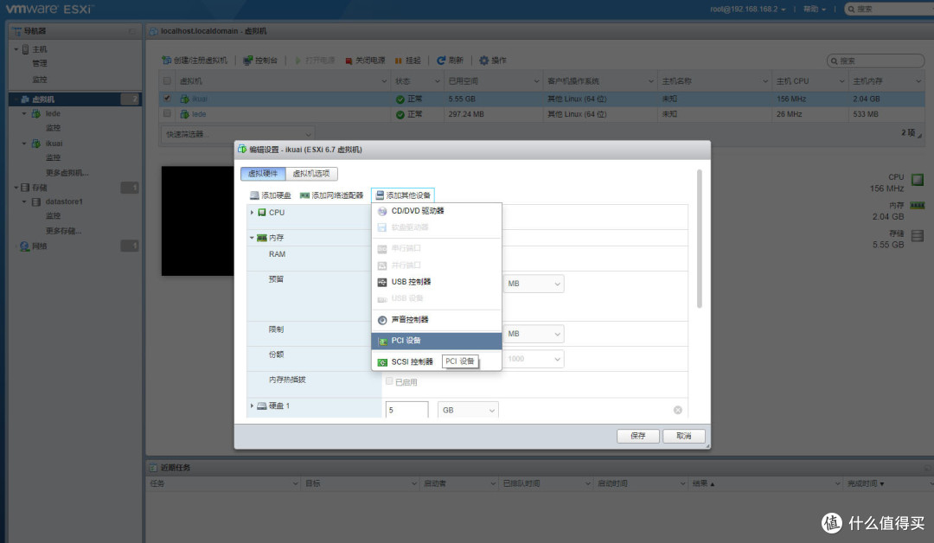
Task: Check the lede virtual machine checkbox
Action: tap(168, 113)
